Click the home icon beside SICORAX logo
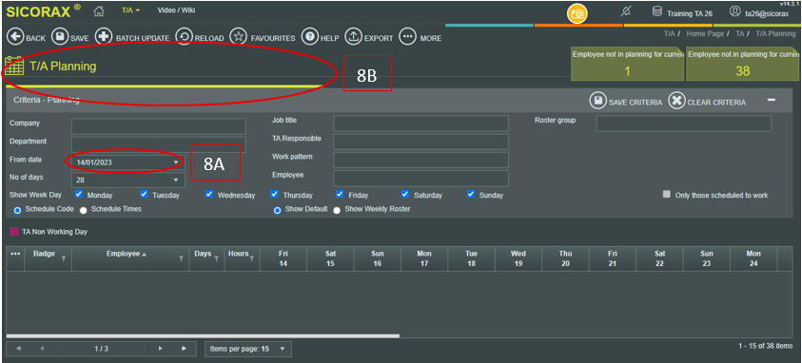This screenshot has height=363, width=802. (x=99, y=10)
